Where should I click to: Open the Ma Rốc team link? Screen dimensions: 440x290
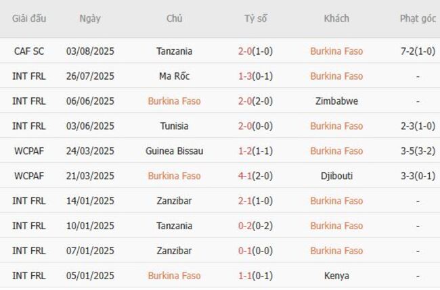[174, 76]
